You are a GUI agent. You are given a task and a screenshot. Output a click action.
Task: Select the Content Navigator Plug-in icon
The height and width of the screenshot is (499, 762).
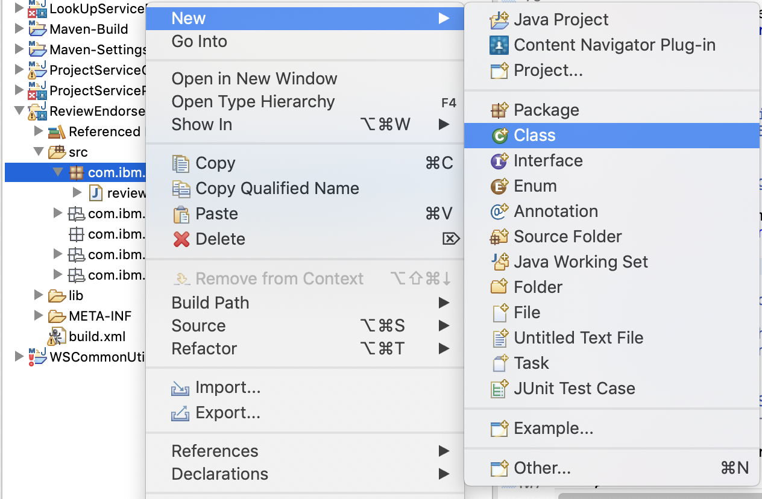499,45
